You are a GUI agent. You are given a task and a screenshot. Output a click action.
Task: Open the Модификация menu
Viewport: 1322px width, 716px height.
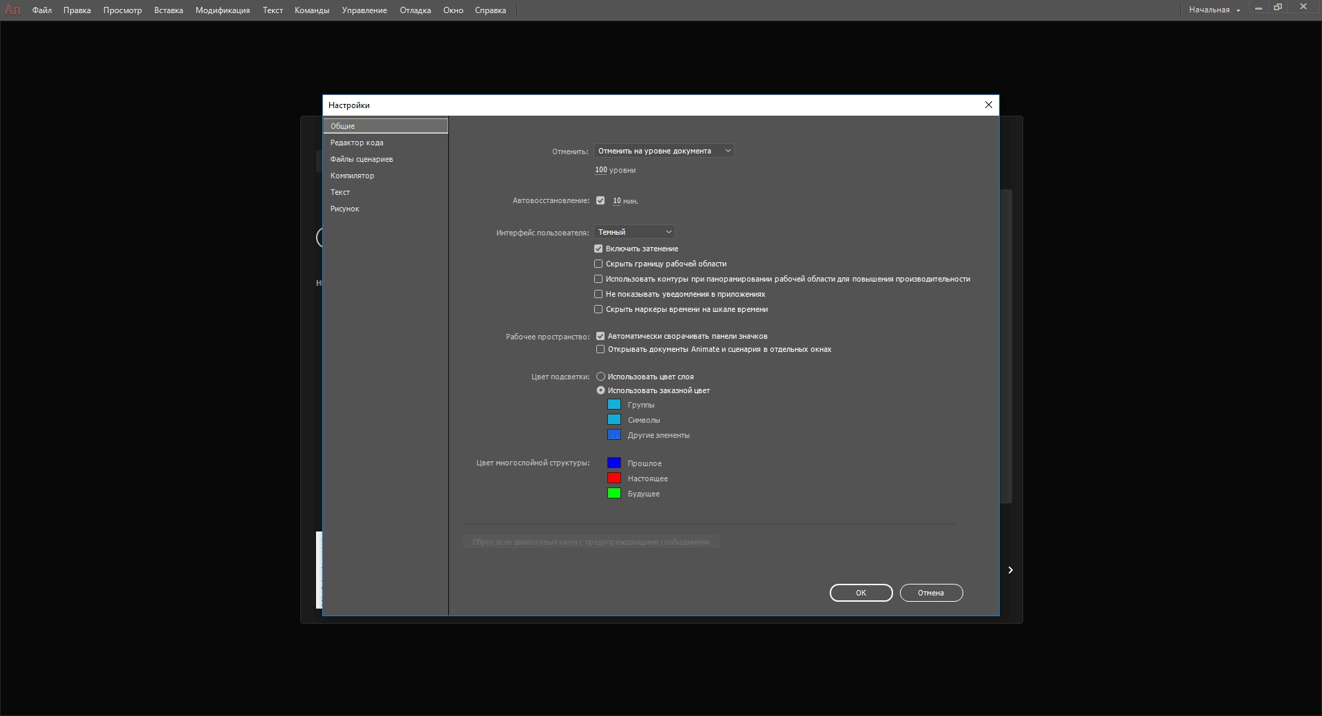point(222,10)
